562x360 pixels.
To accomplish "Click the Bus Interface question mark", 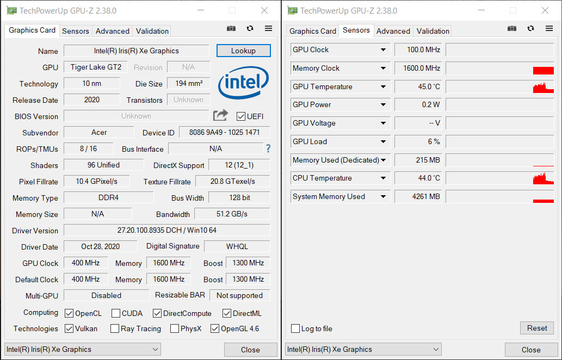I will 268,148.
